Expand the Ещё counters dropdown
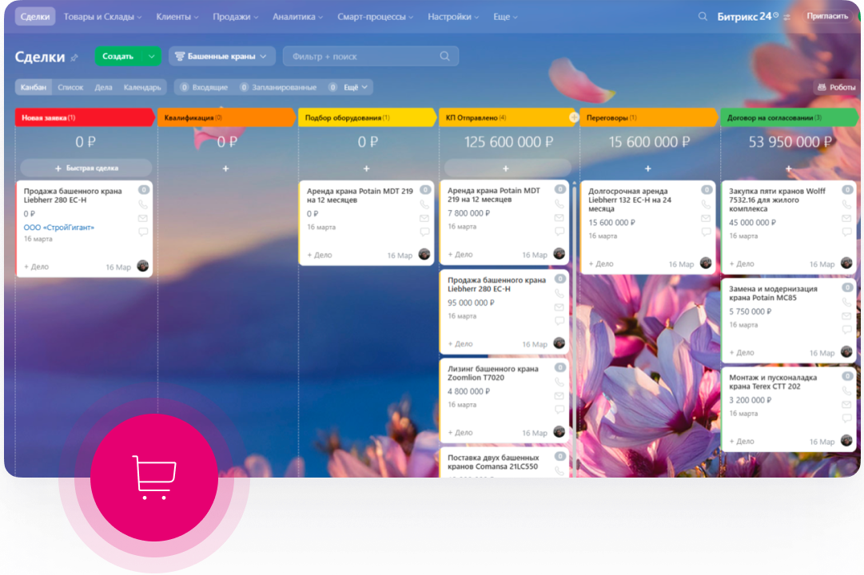 point(356,87)
